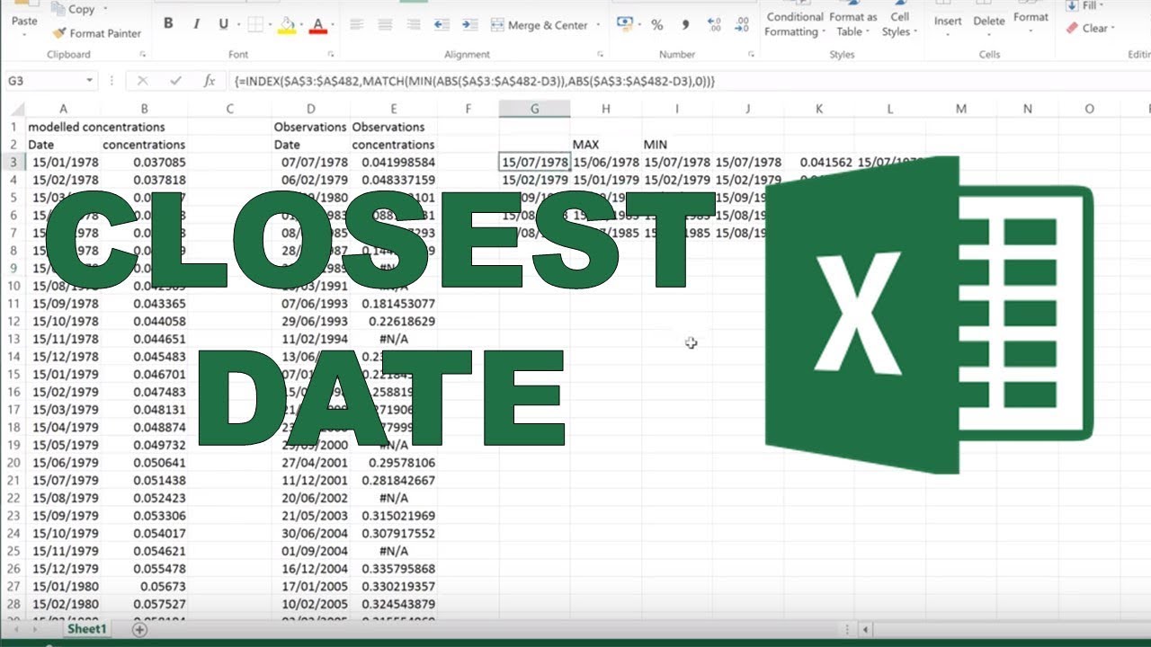
Task: Apply Comma Style
Action: coord(686,25)
